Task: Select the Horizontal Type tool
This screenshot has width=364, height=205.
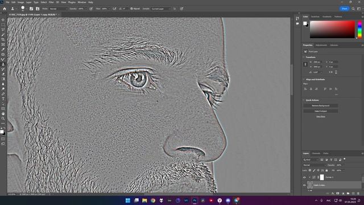Action: pyautogui.click(x=3, y=99)
